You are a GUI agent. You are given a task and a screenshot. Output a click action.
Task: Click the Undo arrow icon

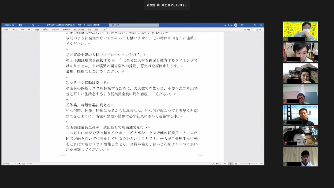point(25,25)
